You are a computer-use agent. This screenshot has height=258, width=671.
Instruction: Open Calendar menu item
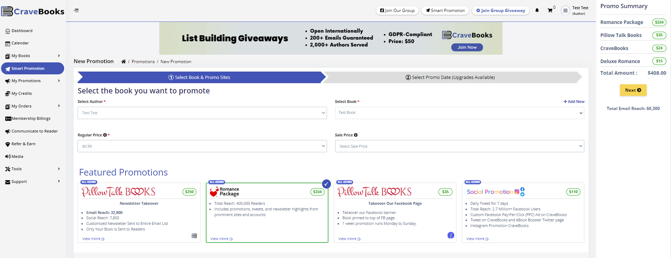(20, 43)
